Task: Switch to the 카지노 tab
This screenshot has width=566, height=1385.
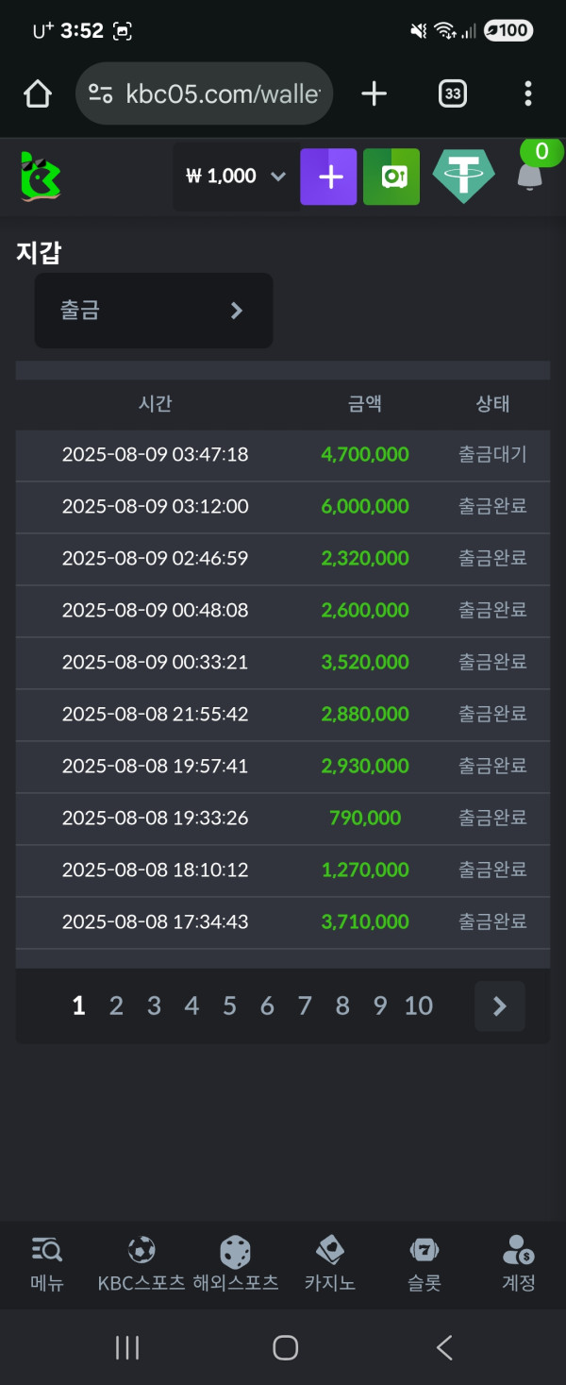Action: (x=329, y=1264)
